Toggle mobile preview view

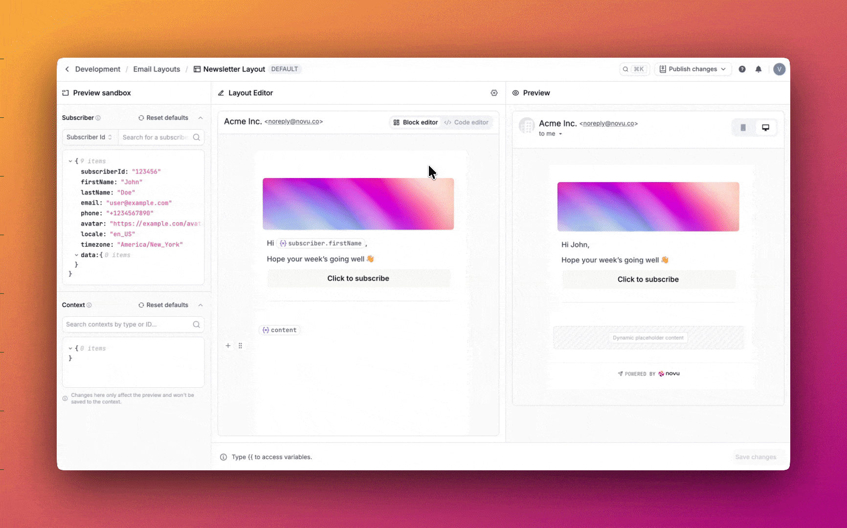tap(743, 128)
